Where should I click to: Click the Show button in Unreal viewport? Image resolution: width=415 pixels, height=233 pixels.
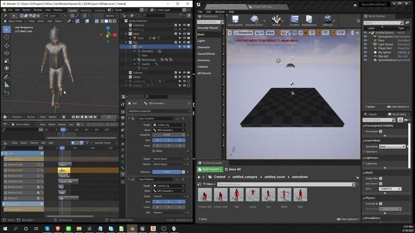270,33
